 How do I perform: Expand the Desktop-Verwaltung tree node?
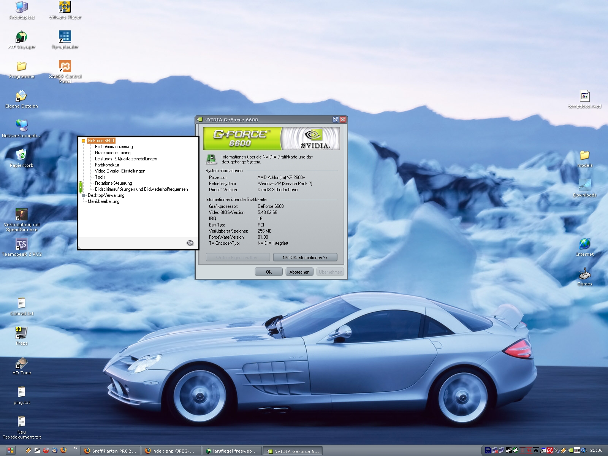(84, 195)
